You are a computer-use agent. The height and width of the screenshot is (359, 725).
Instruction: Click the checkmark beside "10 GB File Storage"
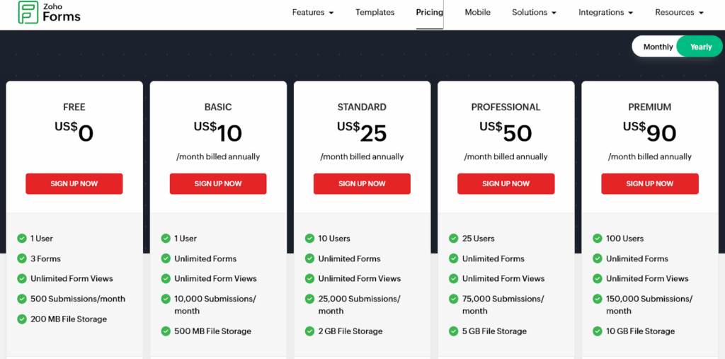tap(598, 331)
